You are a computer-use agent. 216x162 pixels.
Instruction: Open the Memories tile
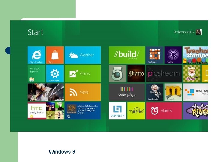coord(196,92)
